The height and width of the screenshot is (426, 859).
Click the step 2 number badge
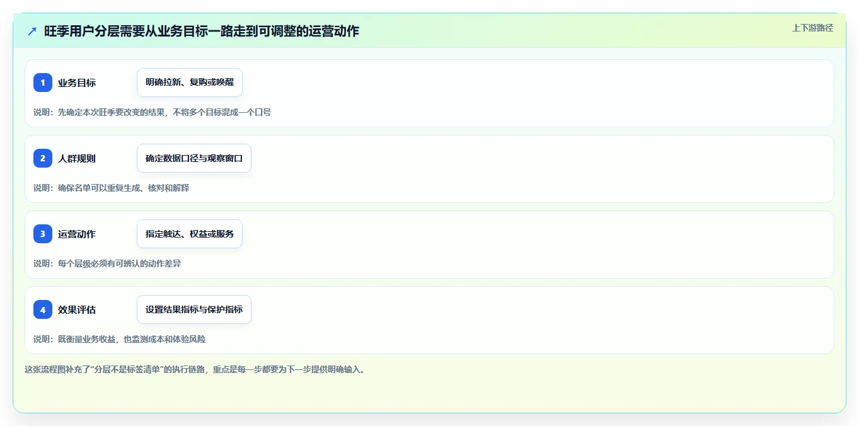click(x=43, y=158)
